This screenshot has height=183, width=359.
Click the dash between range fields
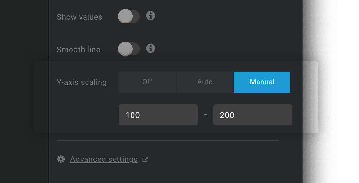[x=205, y=115]
